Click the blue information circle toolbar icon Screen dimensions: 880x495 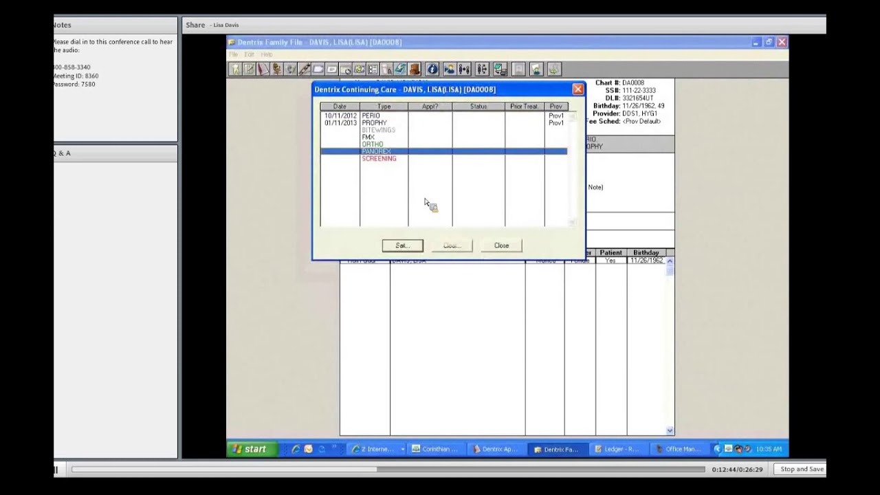pos(432,69)
